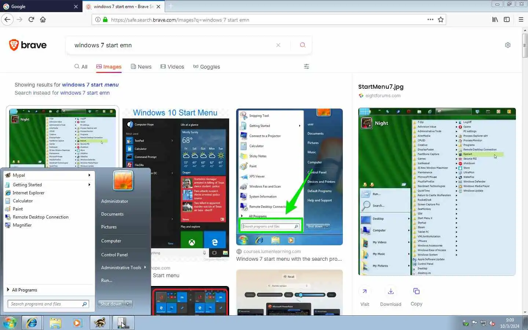Click the Copy image icon
Image resolution: width=528 pixels, height=330 pixels.
click(417, 291)
